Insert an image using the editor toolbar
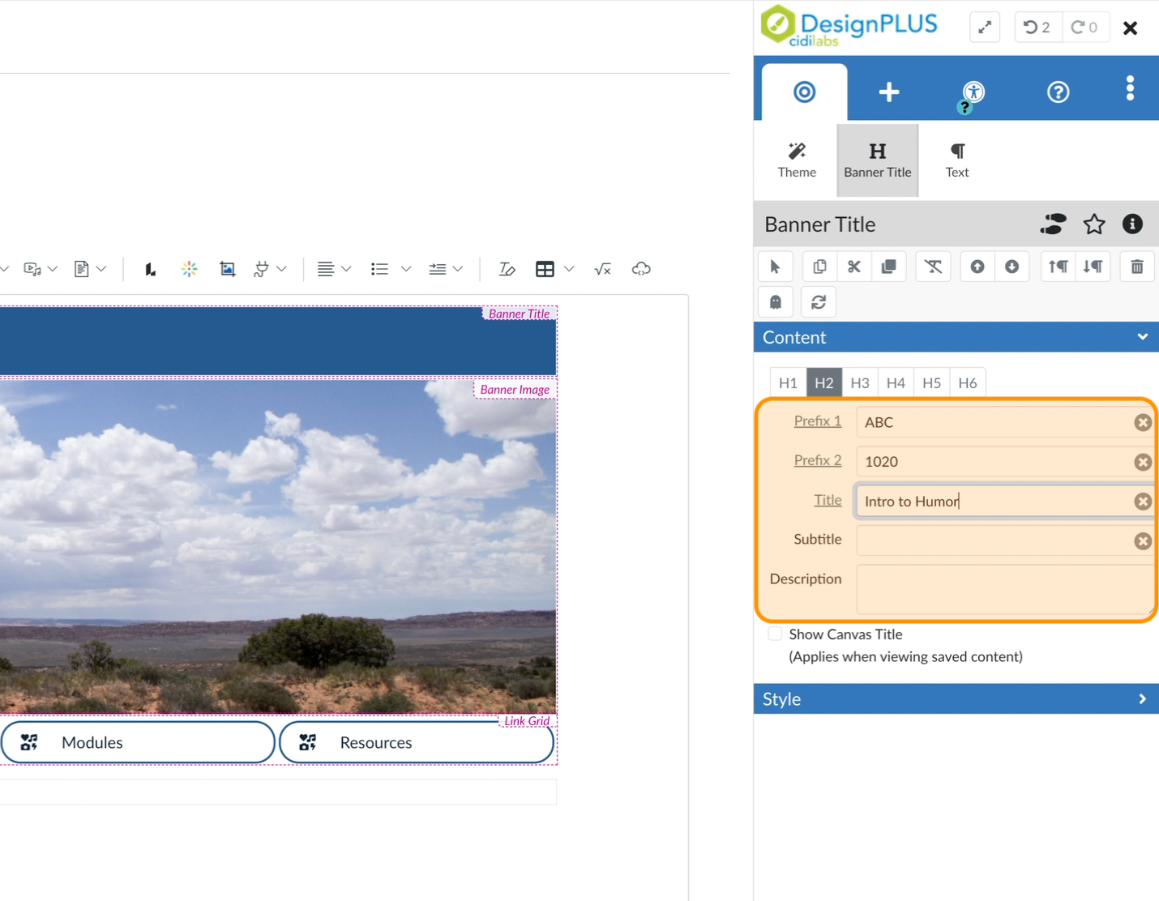The width and height of the screenshot is (1159, 901). [x=227, y=268]
